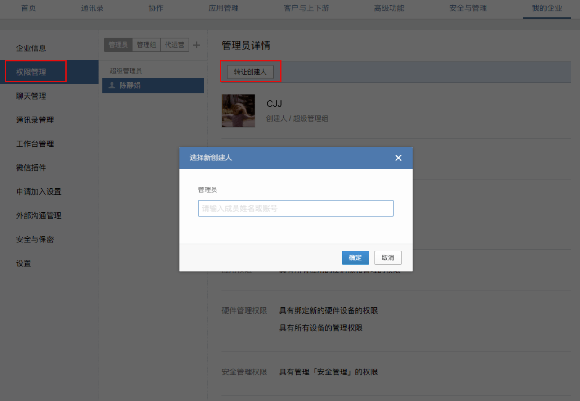
Task: Select the 我的企业 tab
Action: point(547,8)
